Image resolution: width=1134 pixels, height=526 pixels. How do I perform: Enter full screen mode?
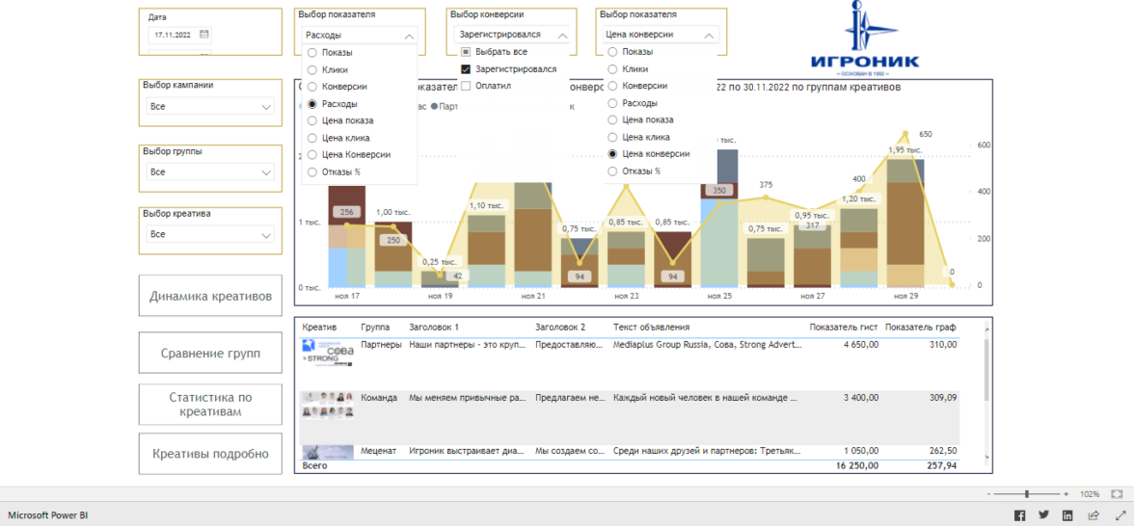coord(1120,515)
